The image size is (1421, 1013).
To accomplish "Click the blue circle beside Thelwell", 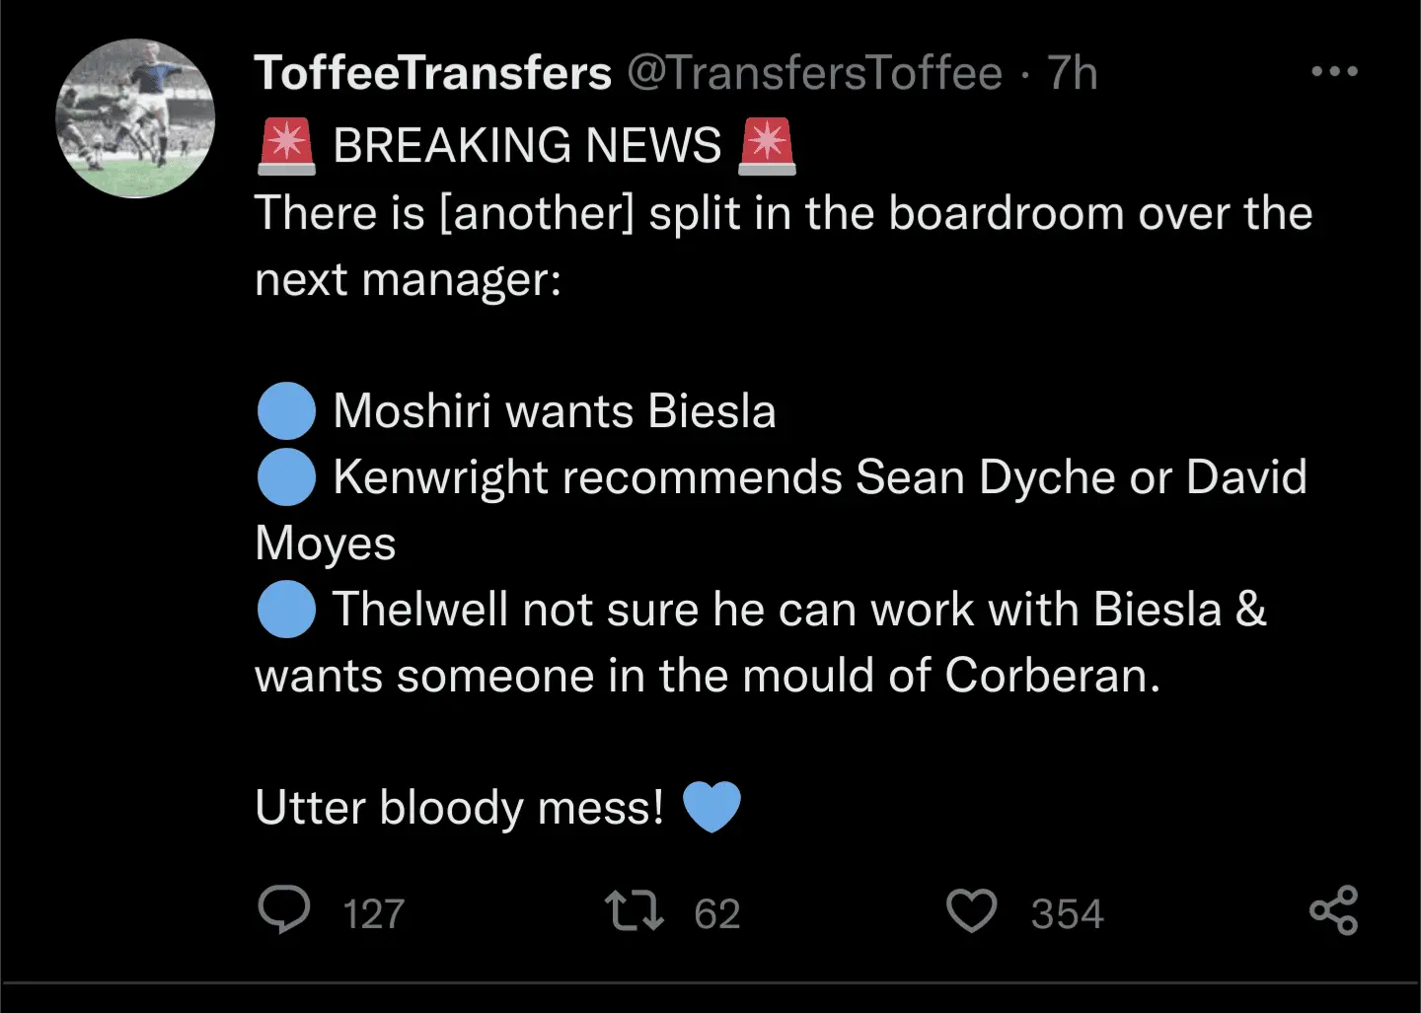I will point(286,610).
